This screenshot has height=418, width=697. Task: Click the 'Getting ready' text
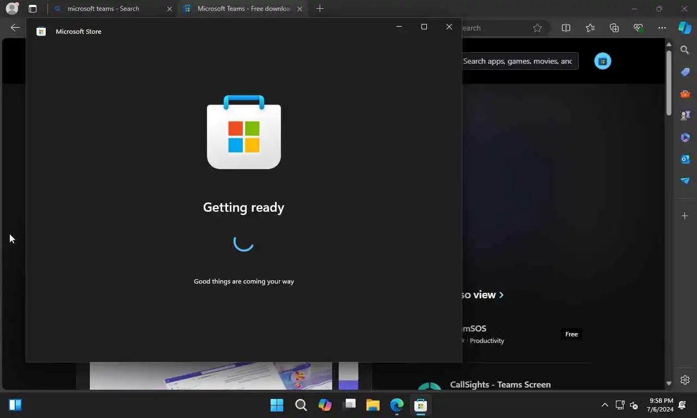coord(243,207)
